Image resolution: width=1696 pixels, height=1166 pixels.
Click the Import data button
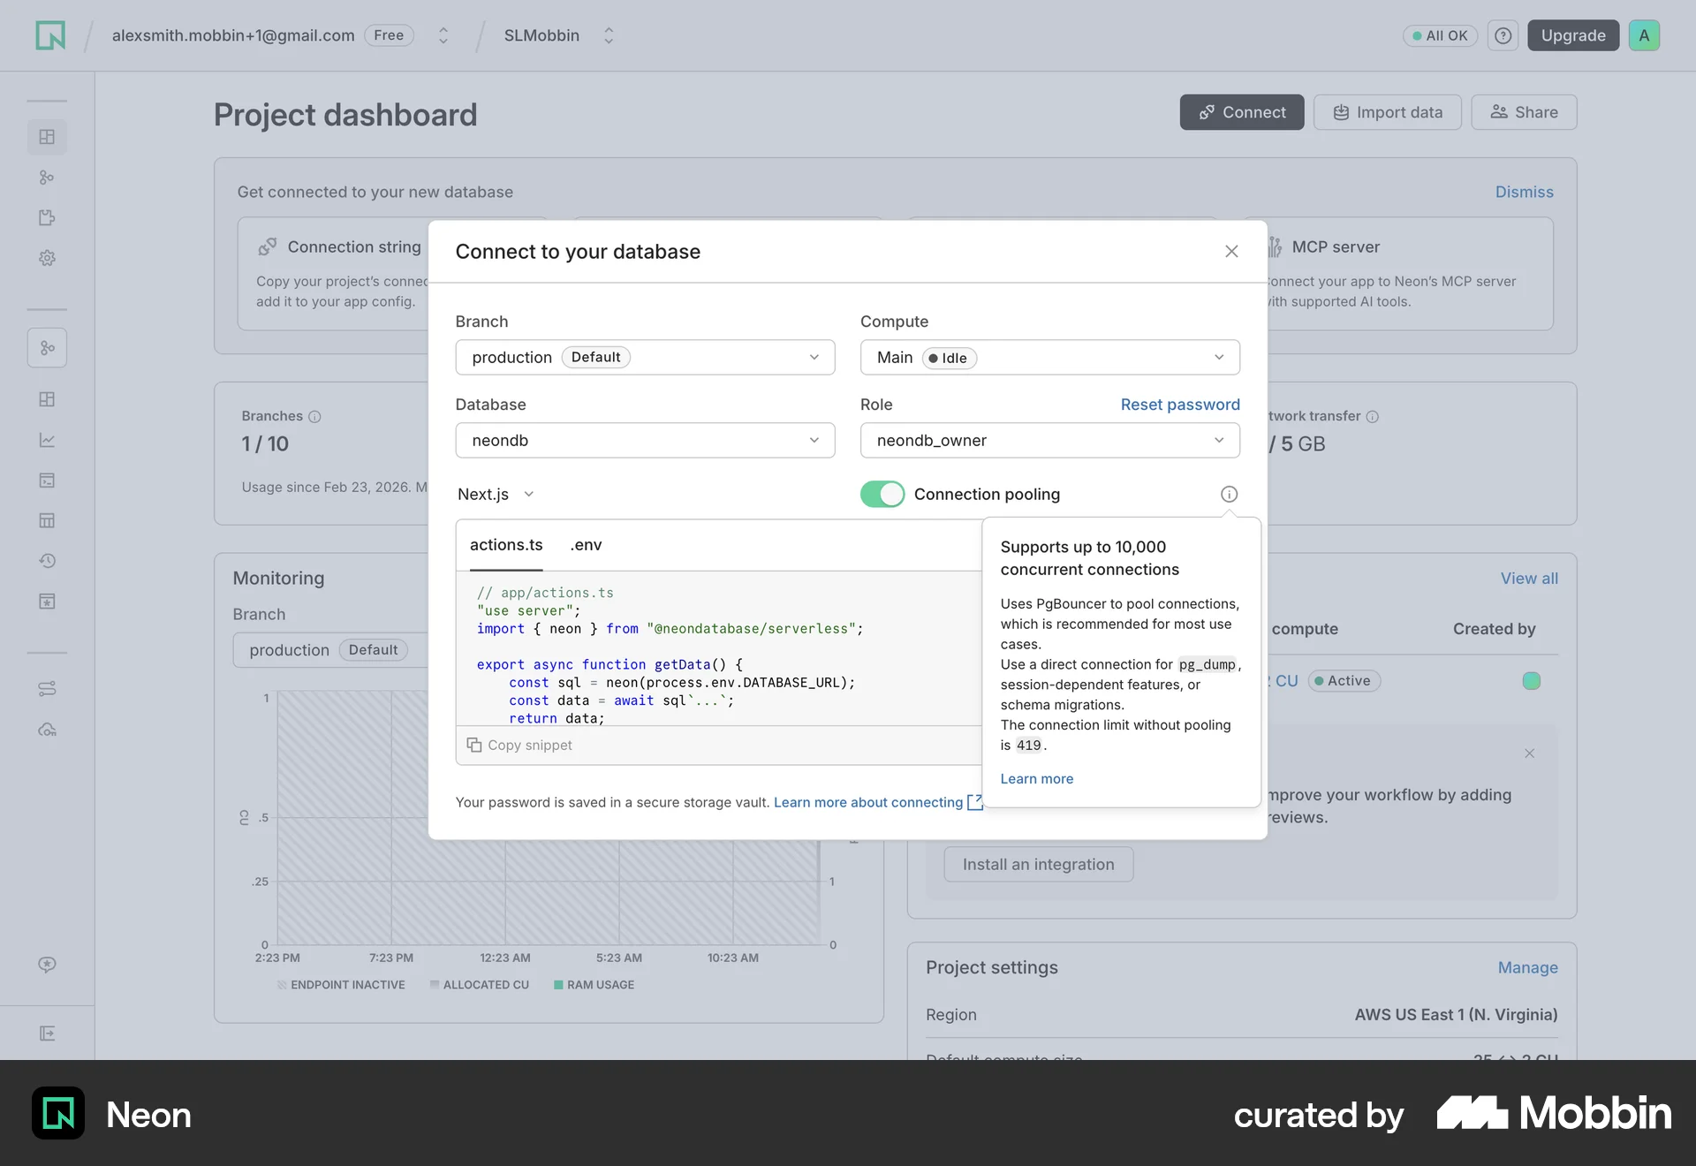(x=1388, y=112)
